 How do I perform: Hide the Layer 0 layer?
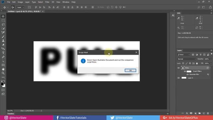(x=178, y=78)
